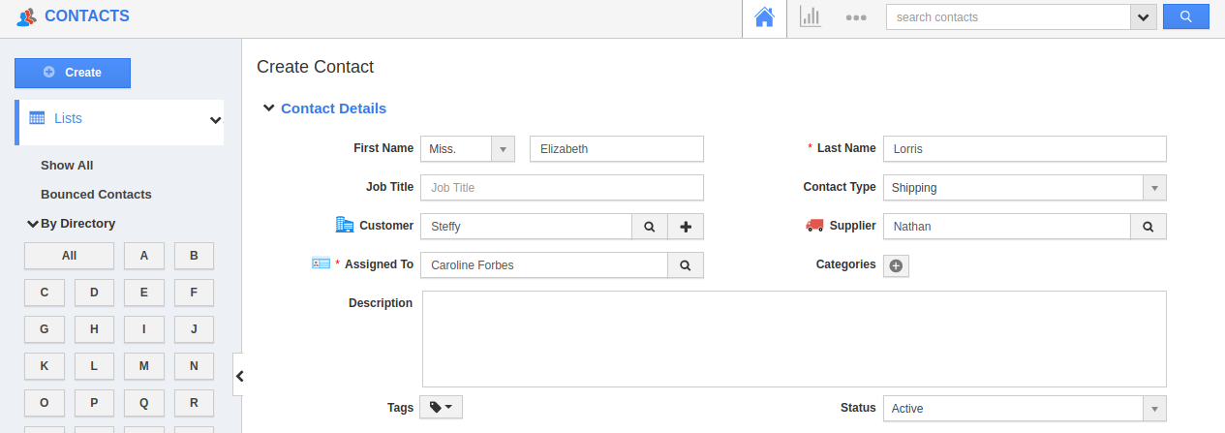Look up supplier with magnifier icon
The image size is (1225, 433).
[x=1148, y=227]
